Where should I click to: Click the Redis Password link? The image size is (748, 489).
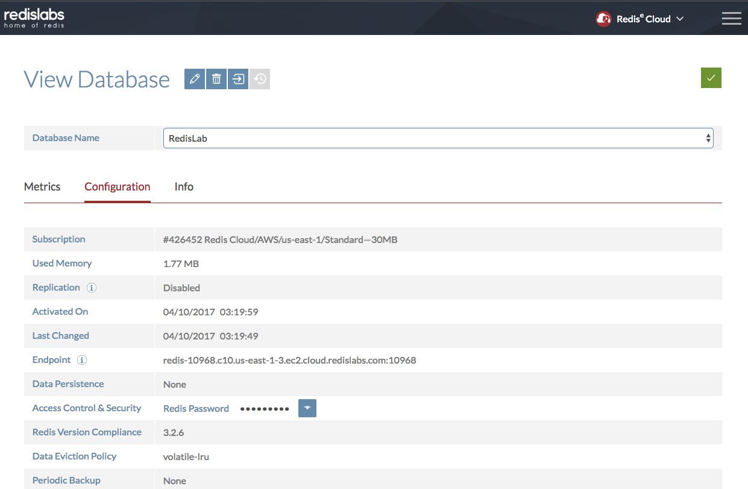[x=196, y=408]
